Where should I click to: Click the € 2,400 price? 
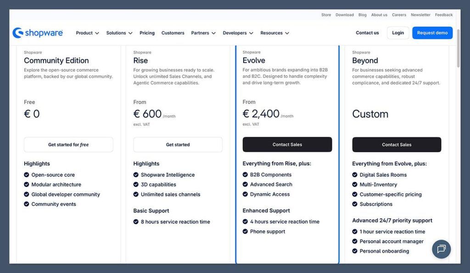point(261,114)
